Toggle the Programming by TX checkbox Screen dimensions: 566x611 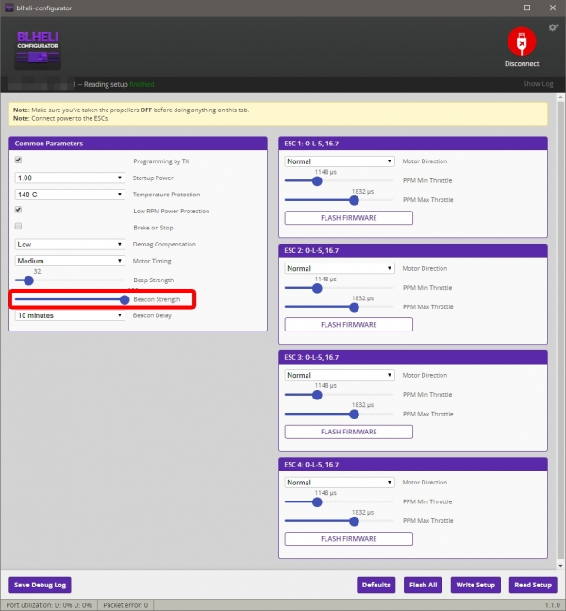pyautogui.click(x=18, y=160)
